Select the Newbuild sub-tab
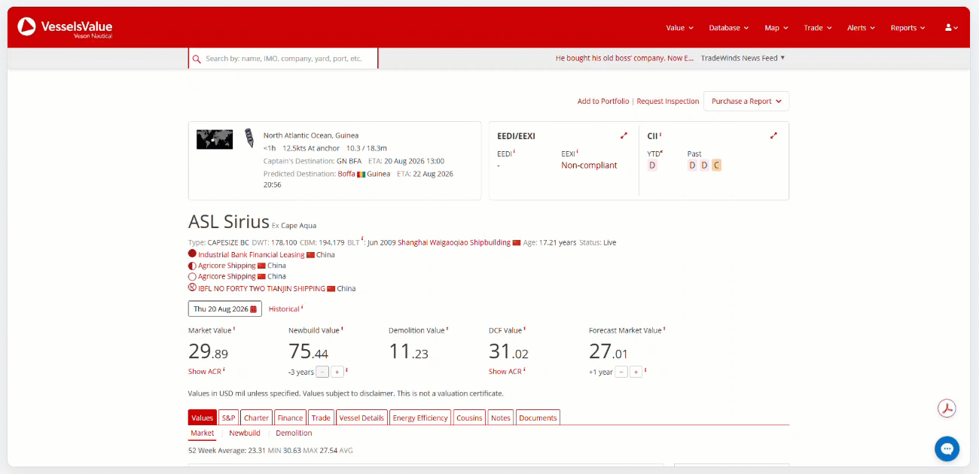The width and height of the screenshot is (979, 474). (x=245, y=433)
